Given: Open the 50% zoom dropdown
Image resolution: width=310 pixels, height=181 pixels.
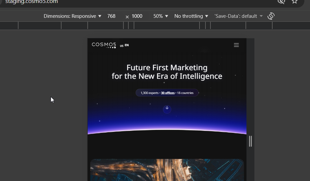Looking at the screenshot, I should pyautogui.click(x=161, y=16).
